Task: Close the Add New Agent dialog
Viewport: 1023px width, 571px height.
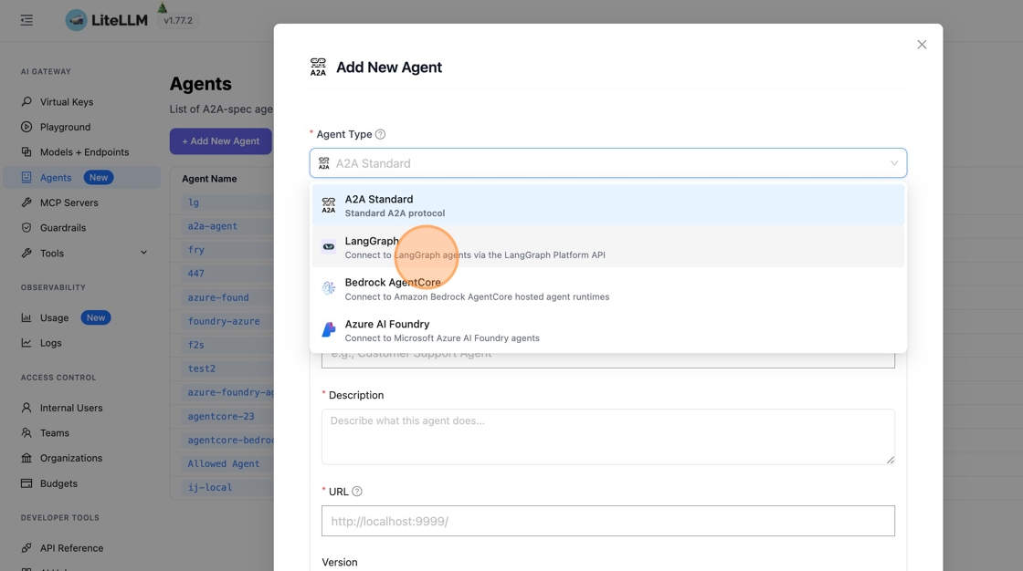Action: pos(922,45)
